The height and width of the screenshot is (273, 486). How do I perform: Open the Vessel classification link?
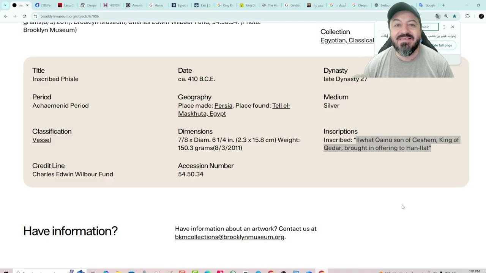click(x=41, y=140)
